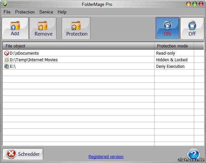
Task: Click the Add folder toolbar button
Action: pos(15,28)
